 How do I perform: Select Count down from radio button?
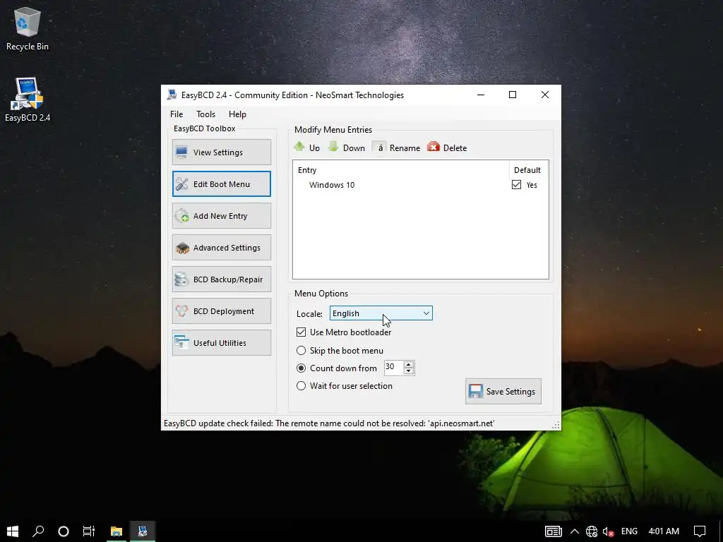tap(301, 368)
